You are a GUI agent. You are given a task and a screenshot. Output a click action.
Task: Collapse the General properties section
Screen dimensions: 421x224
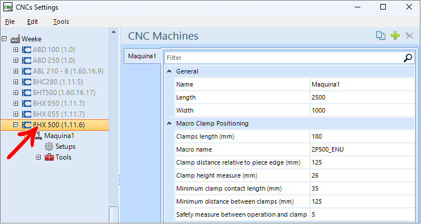coord(169,71)
